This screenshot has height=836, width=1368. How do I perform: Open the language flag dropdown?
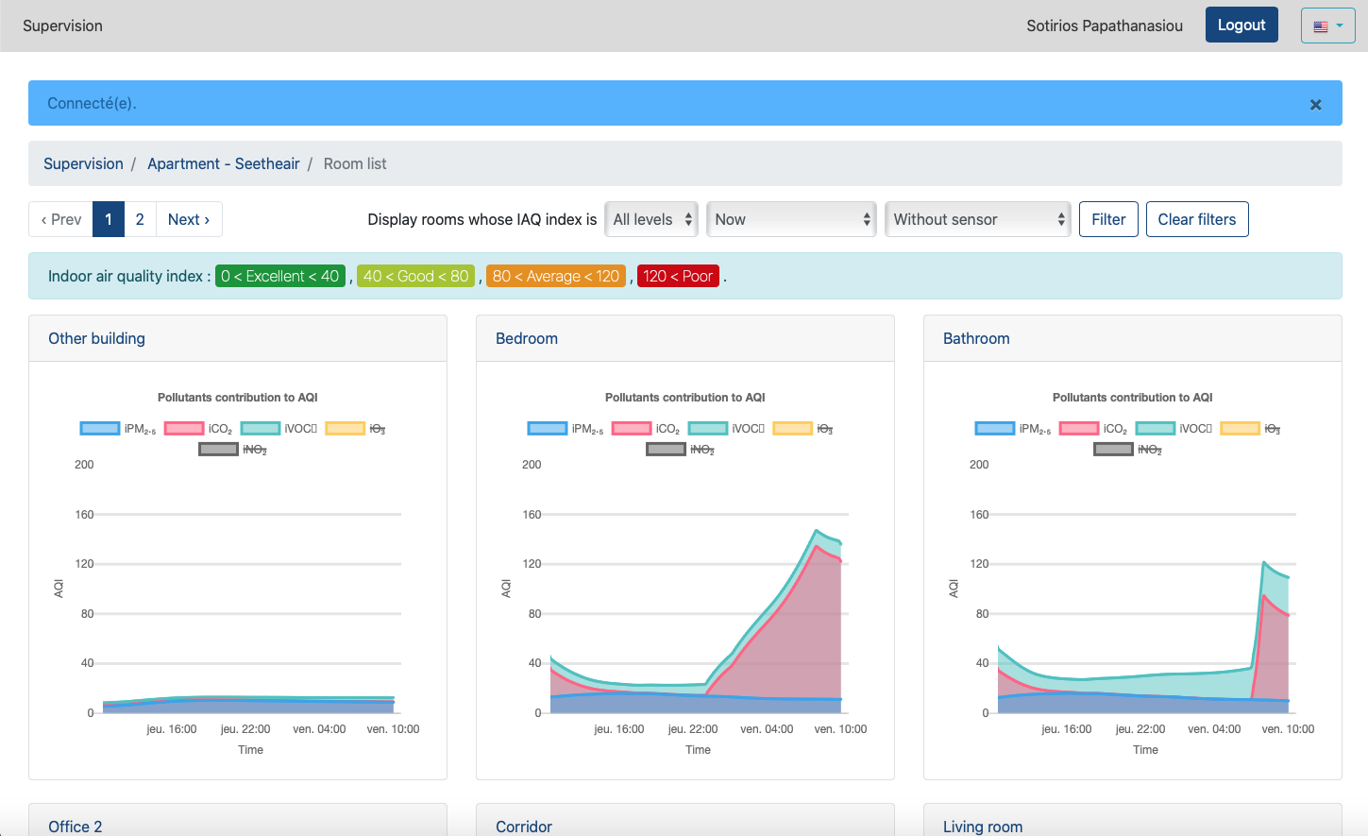pyautogui.click(x=1327, y=26)
